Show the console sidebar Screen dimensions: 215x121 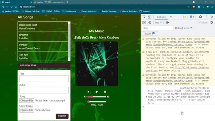point(144,23)
